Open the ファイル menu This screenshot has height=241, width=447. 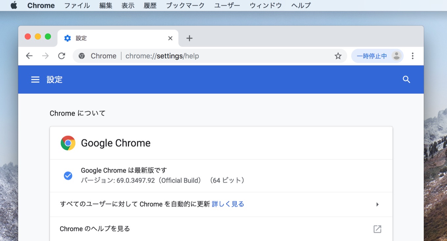77,6
